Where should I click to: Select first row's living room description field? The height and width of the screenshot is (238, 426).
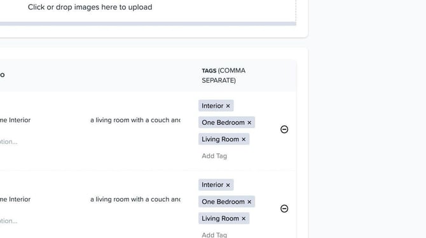click(135, 120)
